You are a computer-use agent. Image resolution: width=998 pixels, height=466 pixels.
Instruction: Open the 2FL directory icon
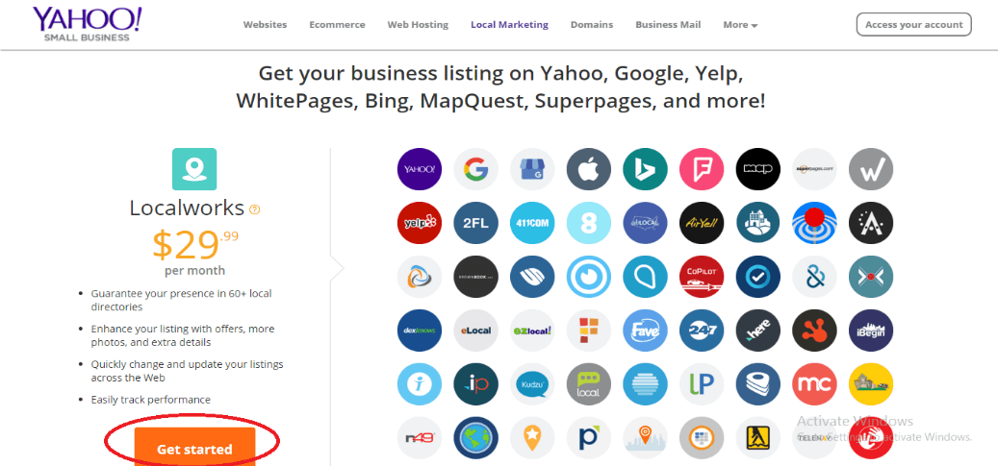[475, 223]
